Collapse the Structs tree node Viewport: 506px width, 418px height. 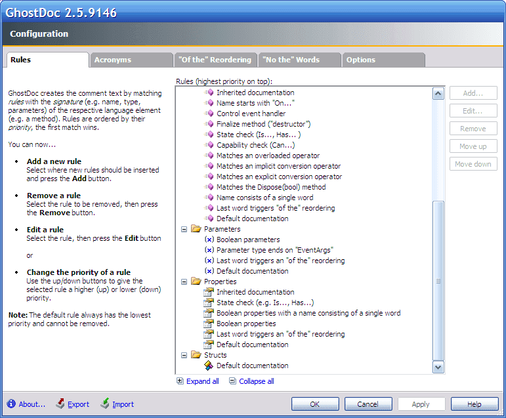click(x=184, y=355)
